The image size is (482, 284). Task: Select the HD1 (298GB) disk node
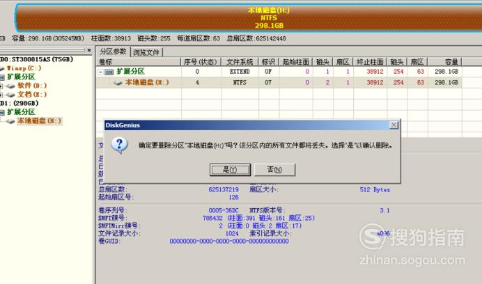coord(19,103)
